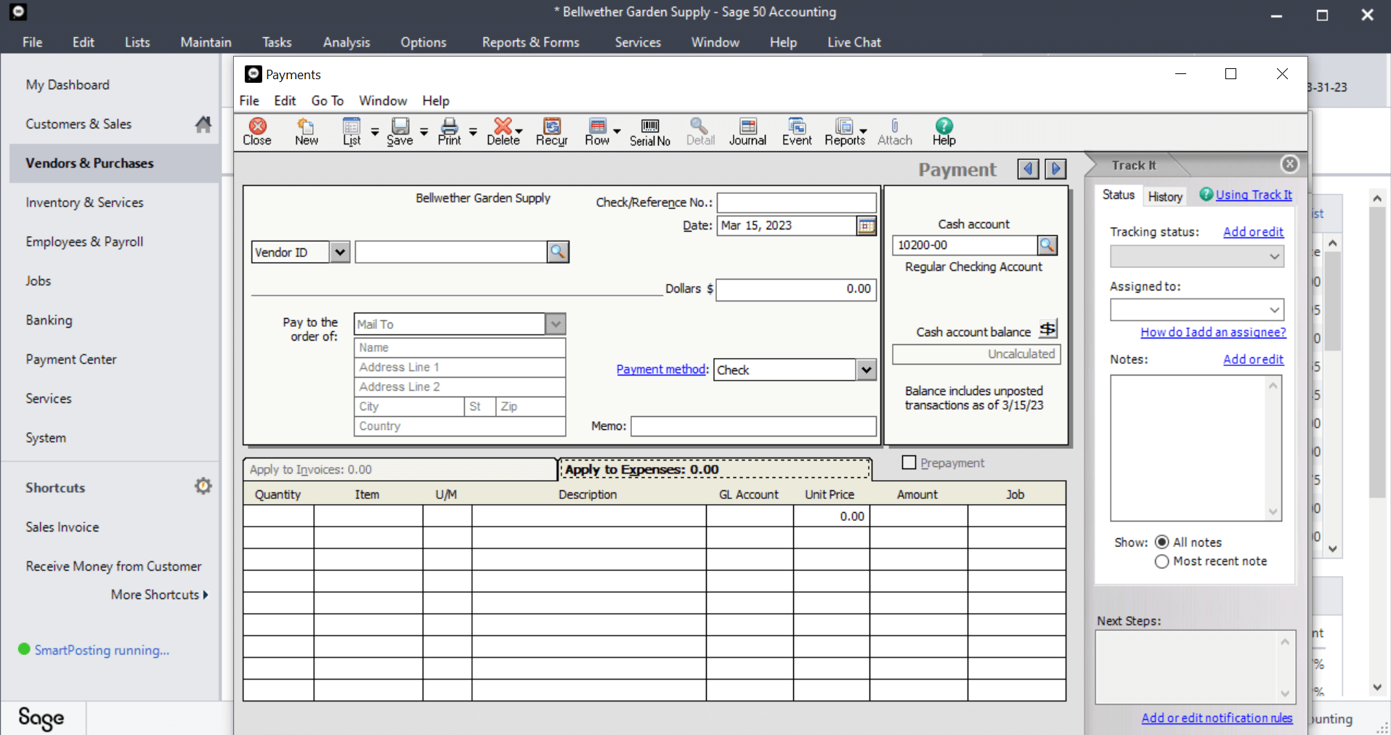
Task: Enable the Prepayment checkbox
Action: click(x=909, y=463)
